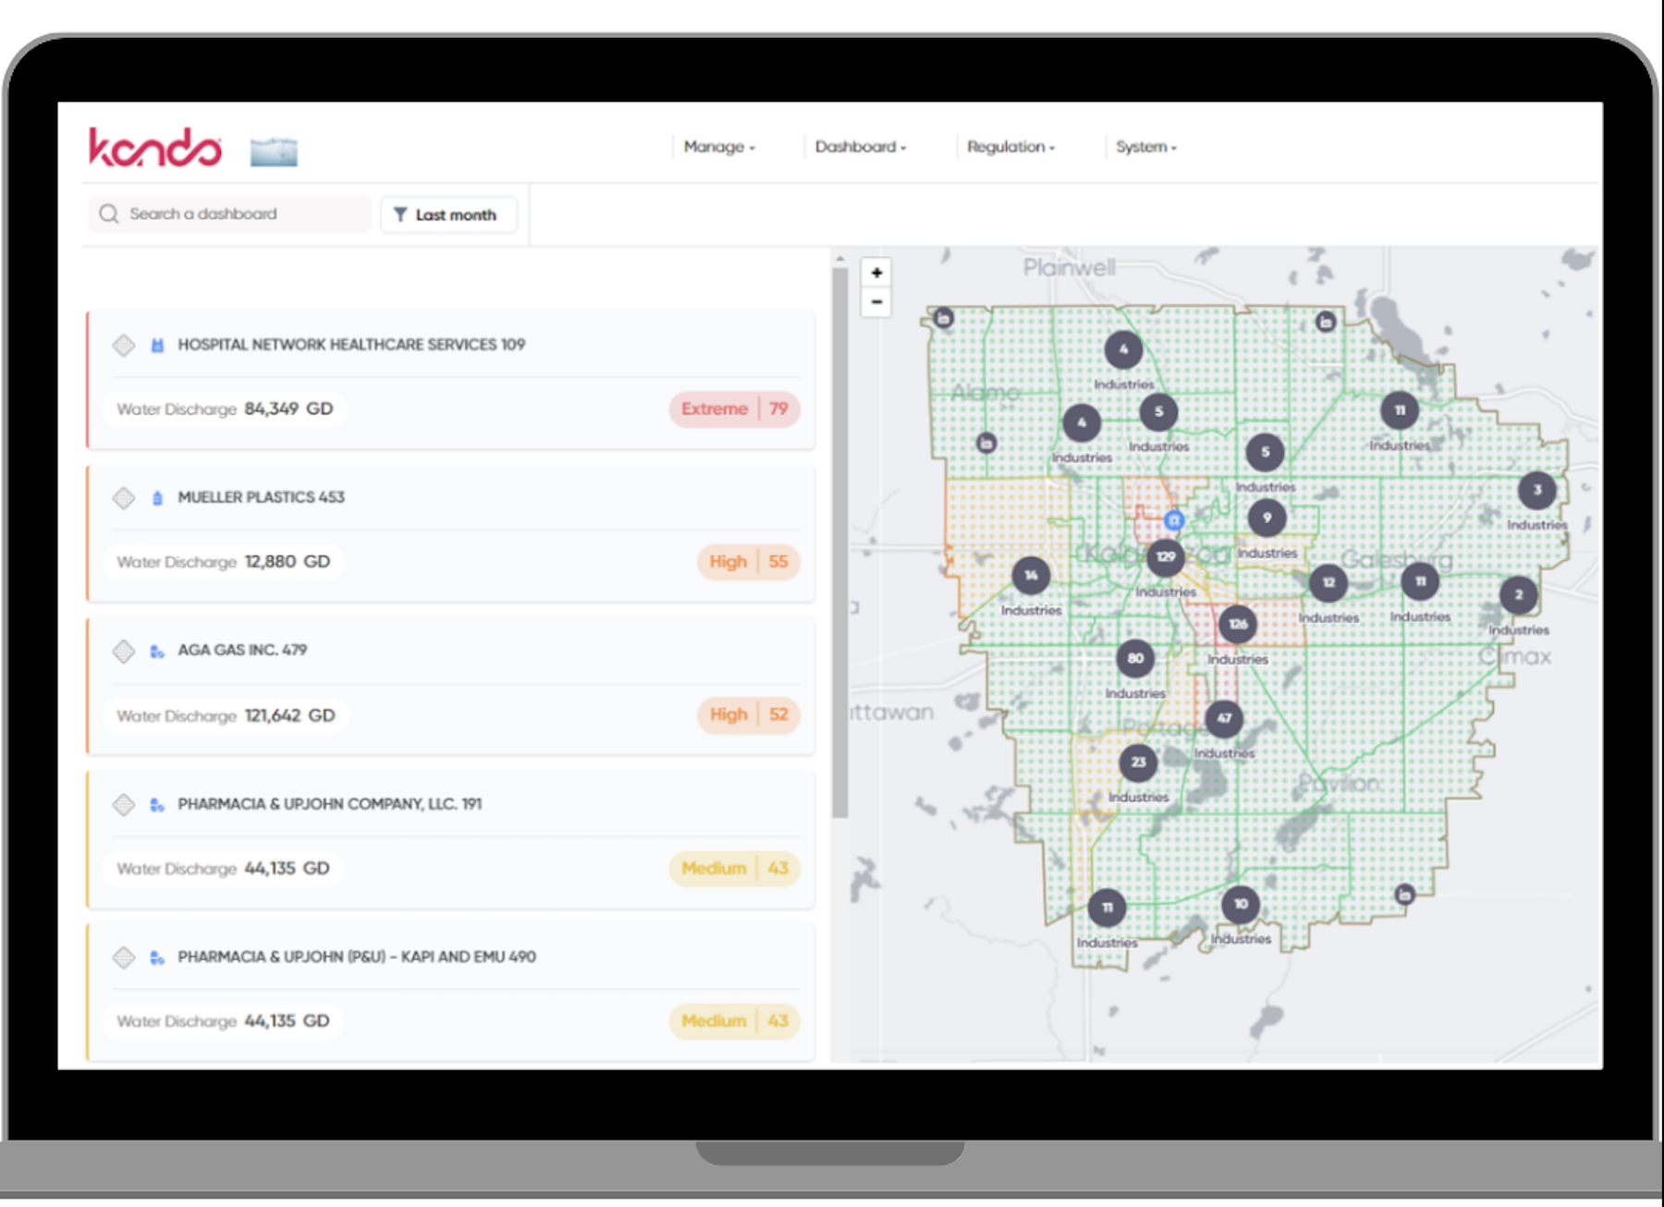Click the 12 industries cluster marker

(x=1328, y=583)
